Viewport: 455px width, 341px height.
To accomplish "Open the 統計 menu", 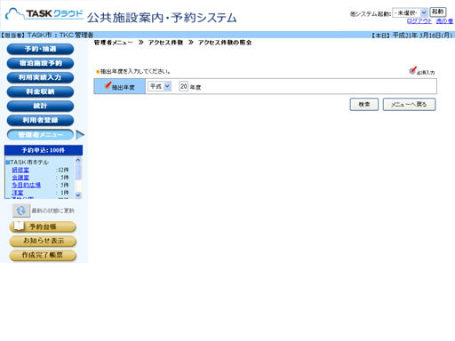I will (x=40, y=106).
